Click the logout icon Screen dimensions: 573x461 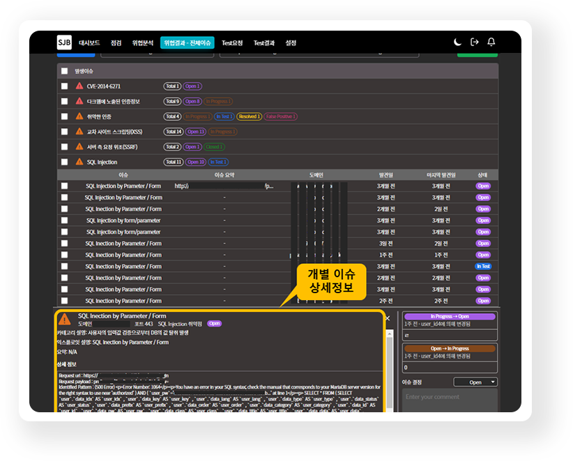tap(475, 42)
